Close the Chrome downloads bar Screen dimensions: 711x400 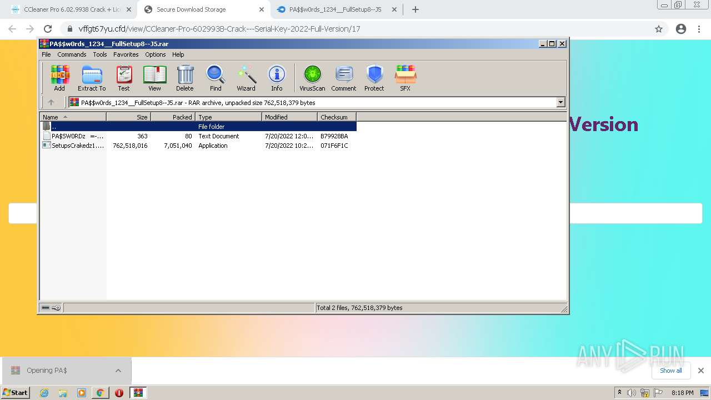pos(700,371)
